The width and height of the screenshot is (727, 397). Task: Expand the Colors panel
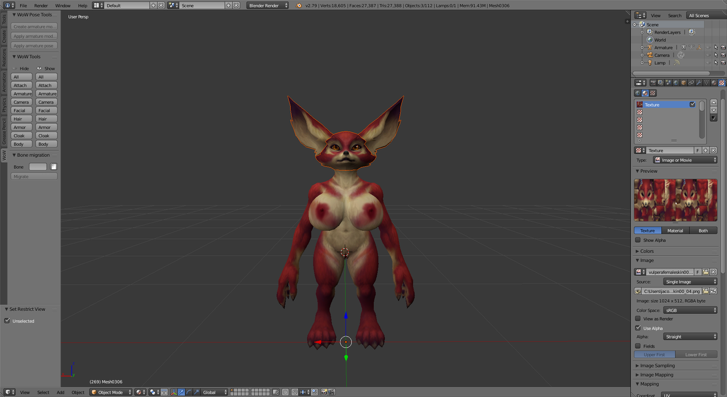tap(647, 251)
